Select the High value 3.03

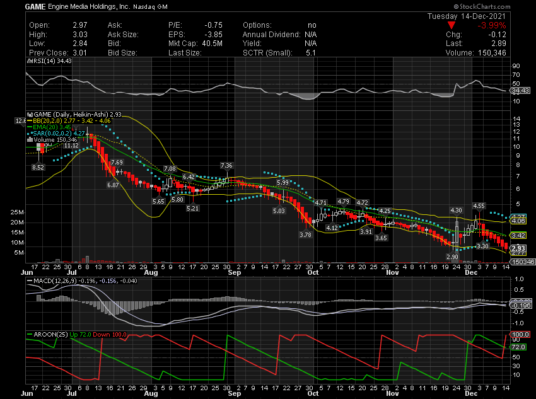tap(80, 35)
